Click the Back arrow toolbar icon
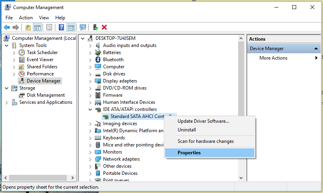Viewport: 323px width, 193px height. (7, 27)
